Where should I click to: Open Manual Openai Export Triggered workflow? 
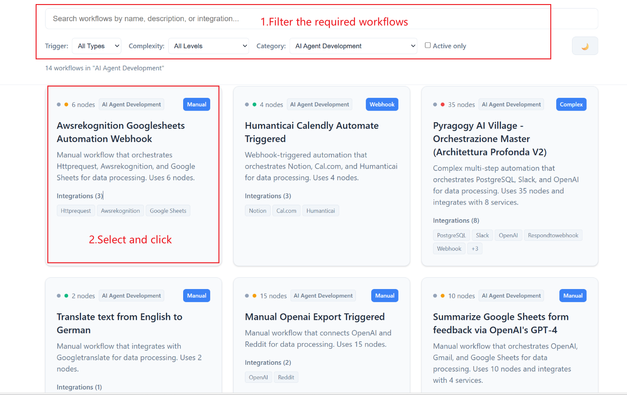point(314,317)
